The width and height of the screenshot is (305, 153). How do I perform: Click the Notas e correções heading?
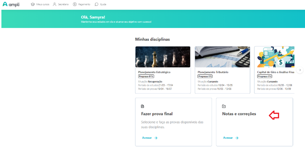pos(239,114)
